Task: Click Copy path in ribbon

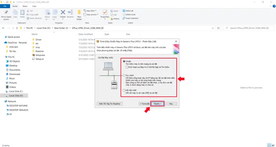Action: coord(33,15)
